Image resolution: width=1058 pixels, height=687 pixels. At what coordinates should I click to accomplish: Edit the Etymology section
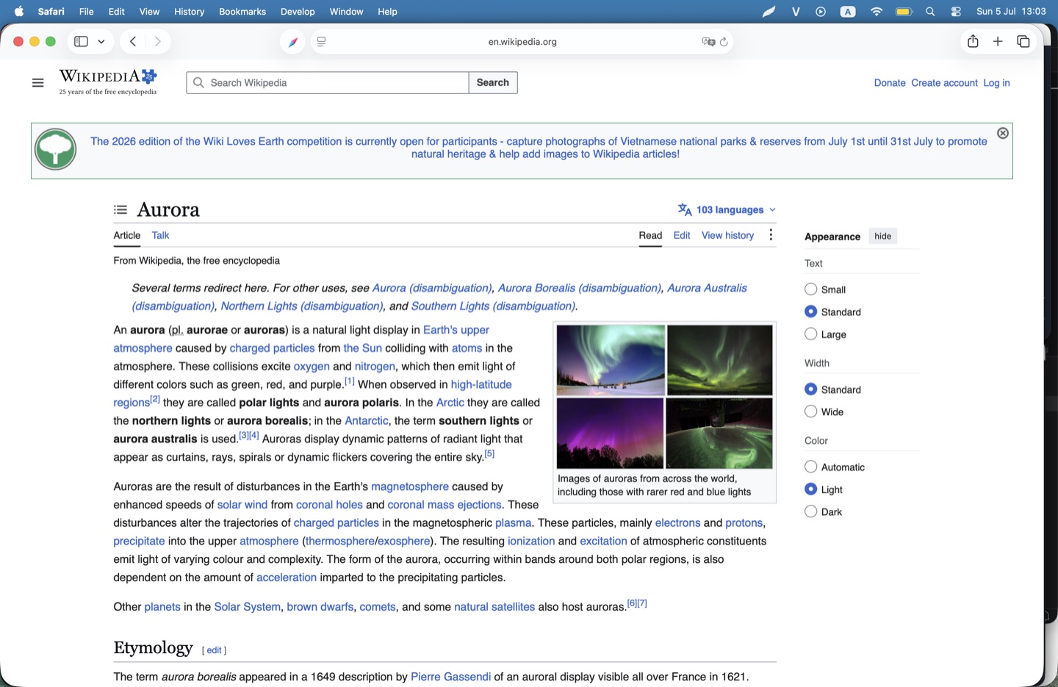[214, 650]
